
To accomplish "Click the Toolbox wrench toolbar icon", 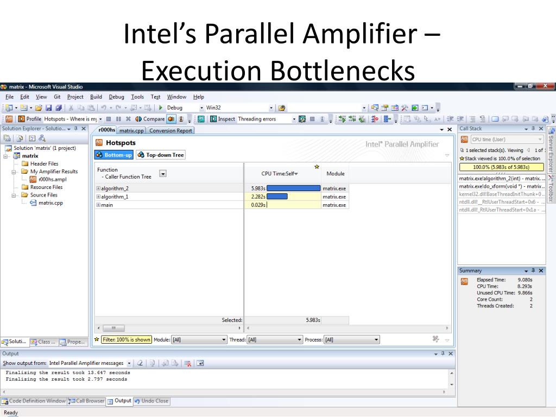I will pos(405,108).
